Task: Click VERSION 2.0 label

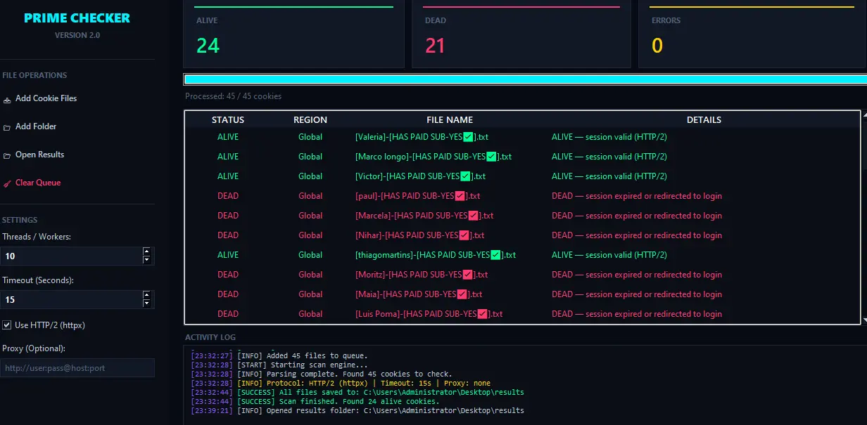Action: coord(77,35)
